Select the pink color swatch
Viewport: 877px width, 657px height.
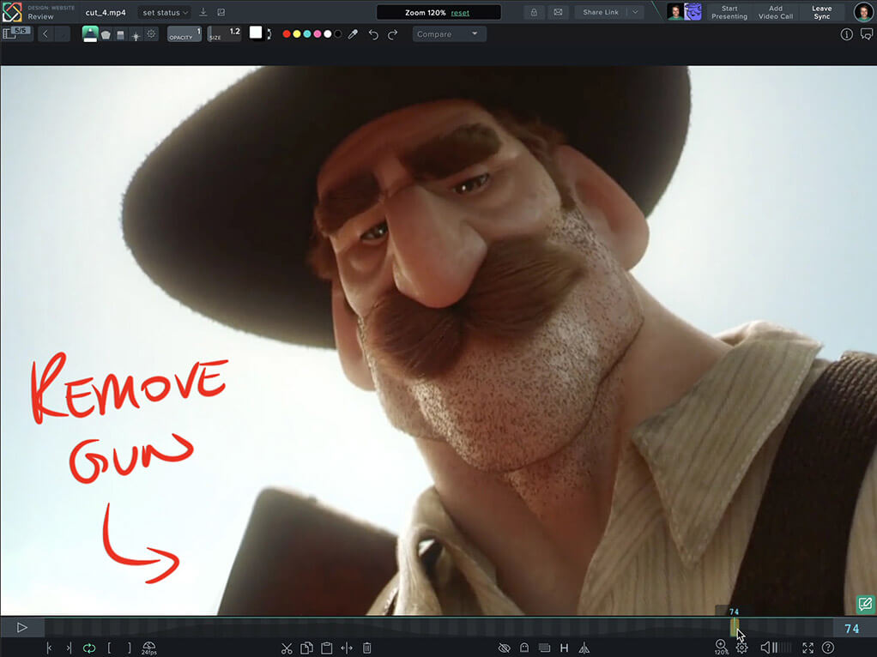(x=318, y=34)
